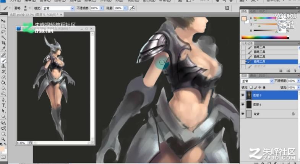Click foreground color swatch in Color panel
Screen dimensions: 300x164
(244, 19)
